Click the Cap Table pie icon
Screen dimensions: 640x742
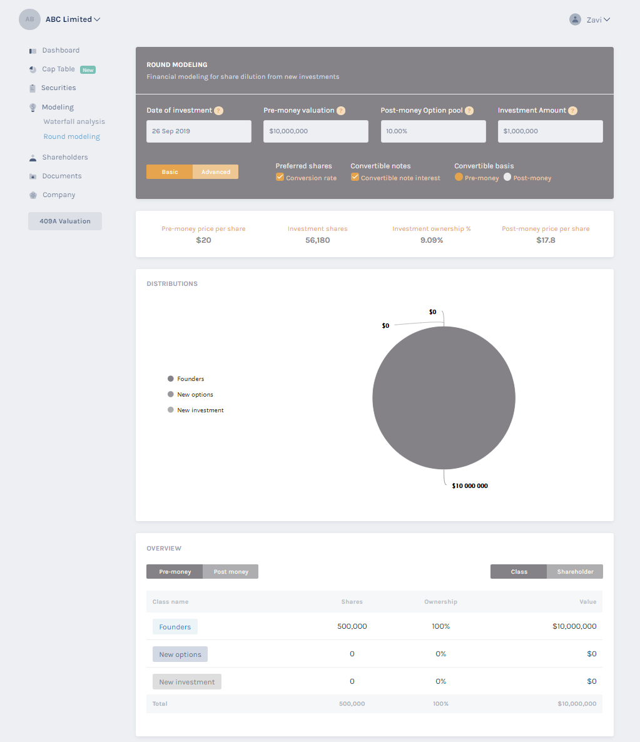33,69
